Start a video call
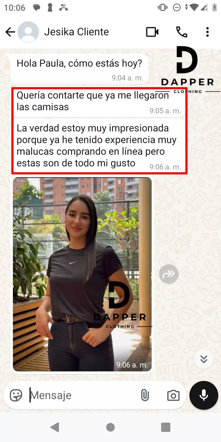Screen dimensions: 221x442 pyautogui.click(x=152, y=32)
